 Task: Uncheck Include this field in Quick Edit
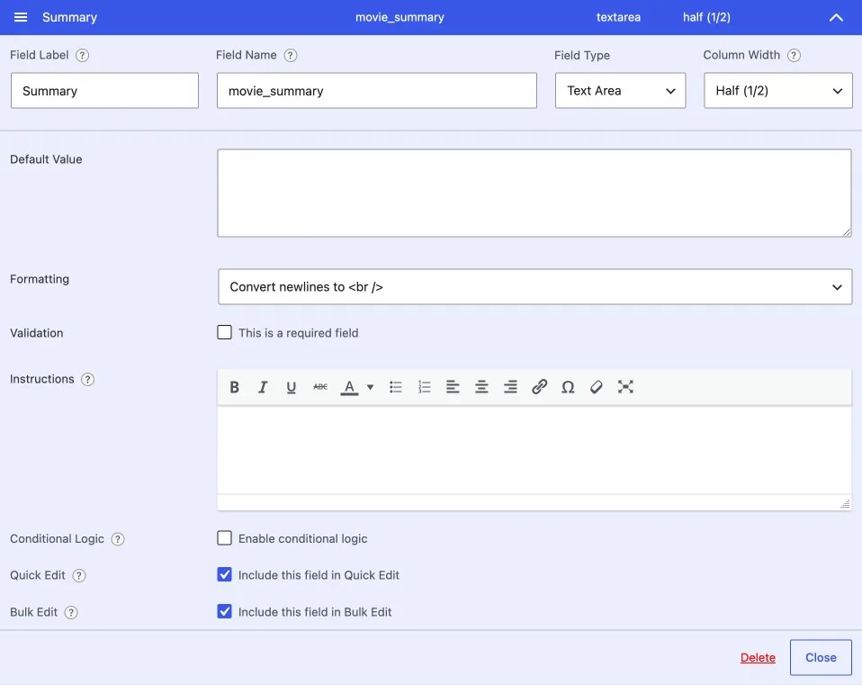coord(224,574)
